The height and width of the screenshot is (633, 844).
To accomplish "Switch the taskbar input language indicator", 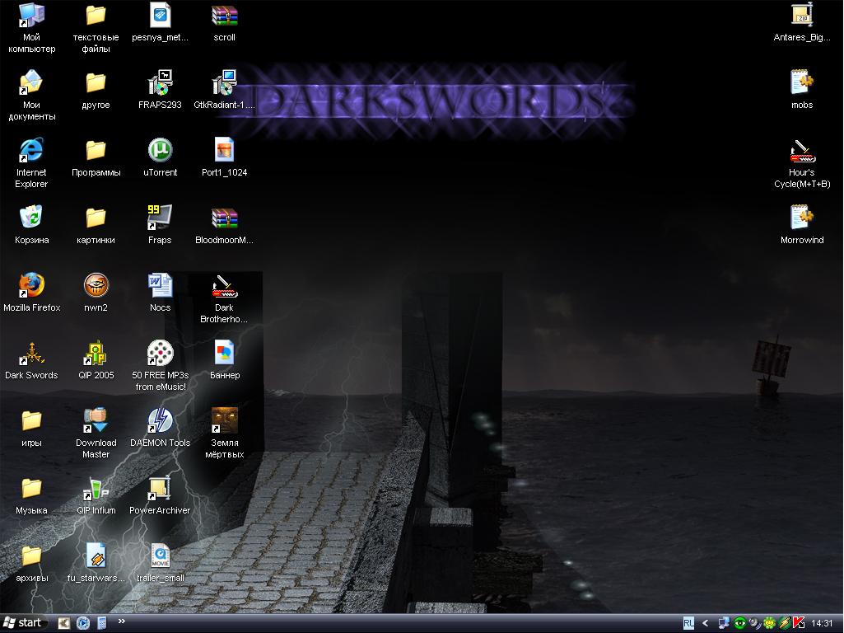I will pos(688,624).
